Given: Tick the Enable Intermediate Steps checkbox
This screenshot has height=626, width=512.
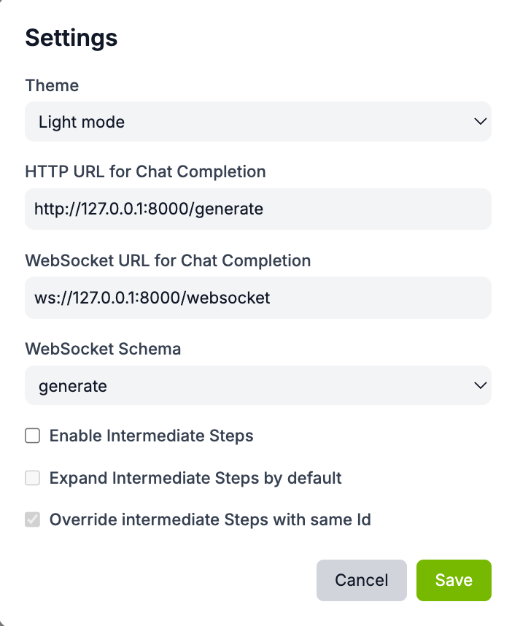Looking at the screenshot, I should click(32, 436).
